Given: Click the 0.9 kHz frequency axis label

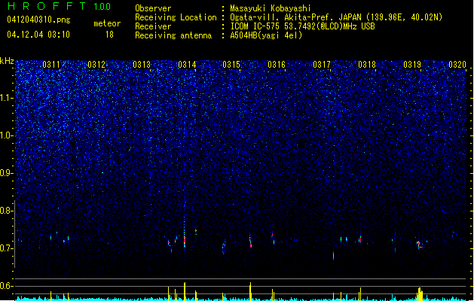Looking at the screenshot, I should (x=6, y=173).
